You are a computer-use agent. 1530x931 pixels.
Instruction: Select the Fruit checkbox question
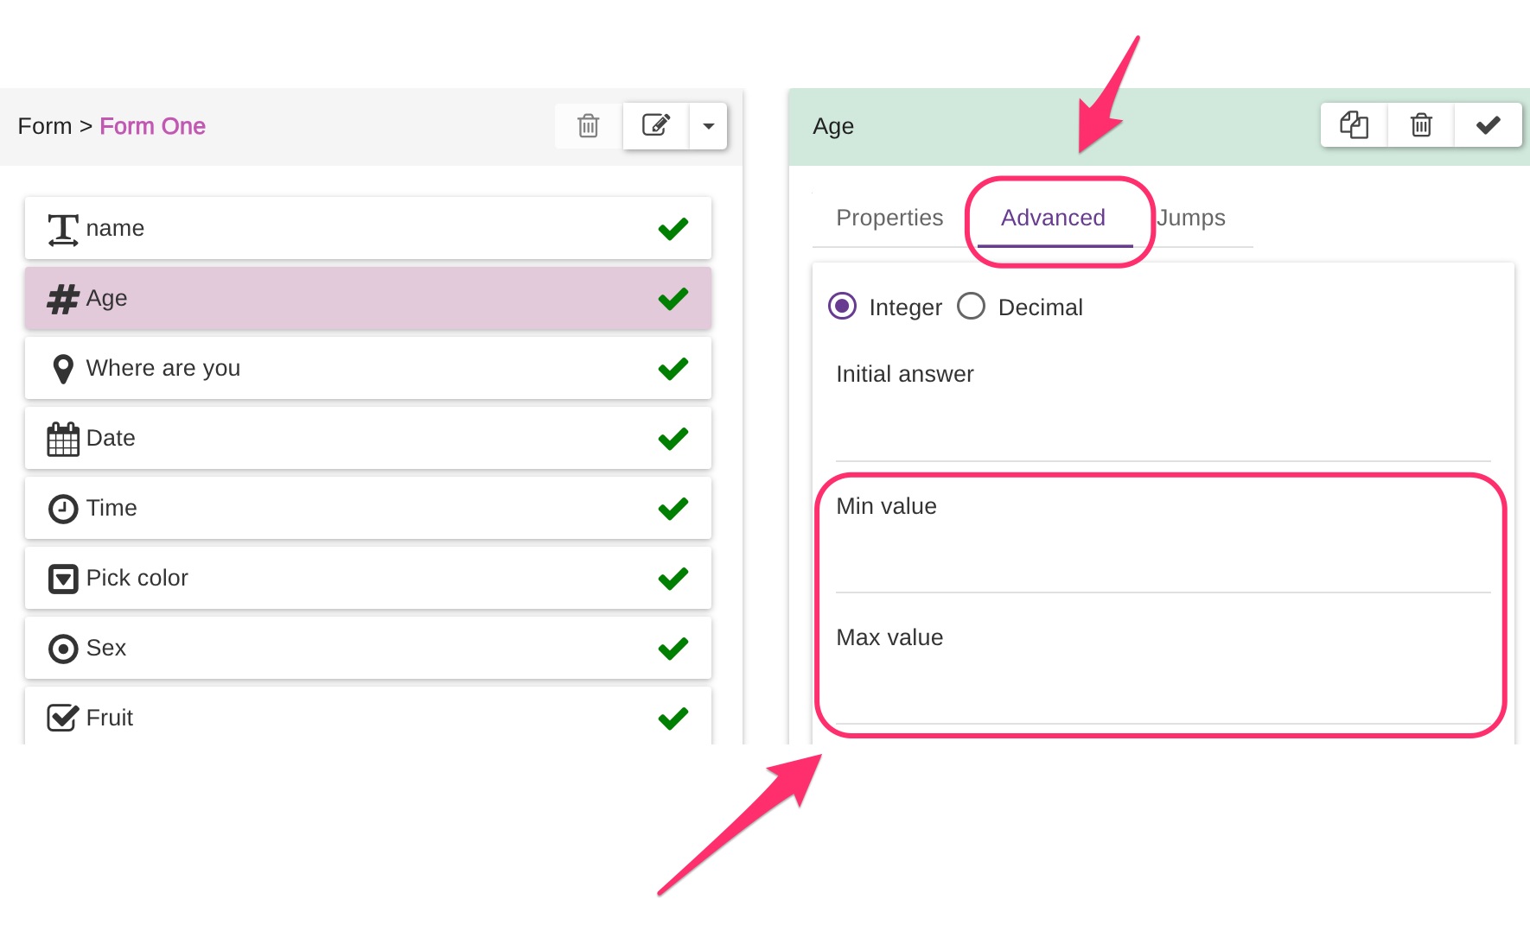(367, 717)
